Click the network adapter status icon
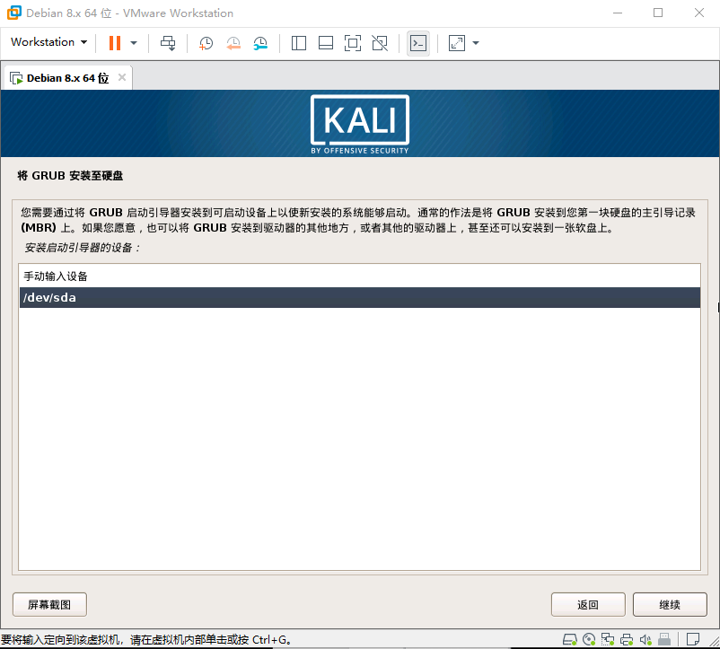Viewport: 720px width, 649px height. pyautogui.click(x=608, y=639)
